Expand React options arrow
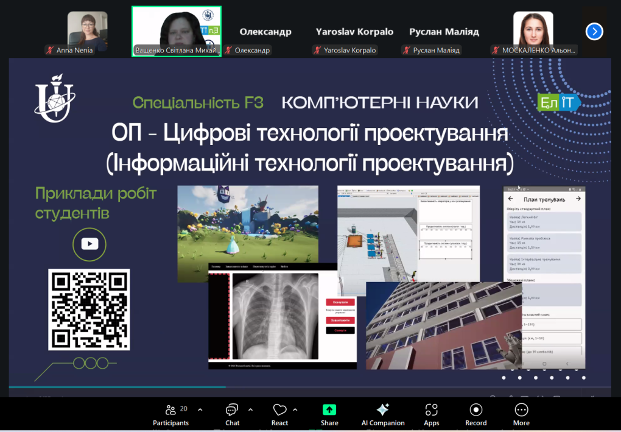The image size is (621, 432). coord(295,409)
